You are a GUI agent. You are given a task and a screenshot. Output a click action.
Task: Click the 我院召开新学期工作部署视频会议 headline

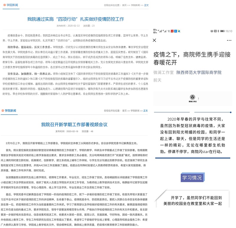(x=74, y=124)
